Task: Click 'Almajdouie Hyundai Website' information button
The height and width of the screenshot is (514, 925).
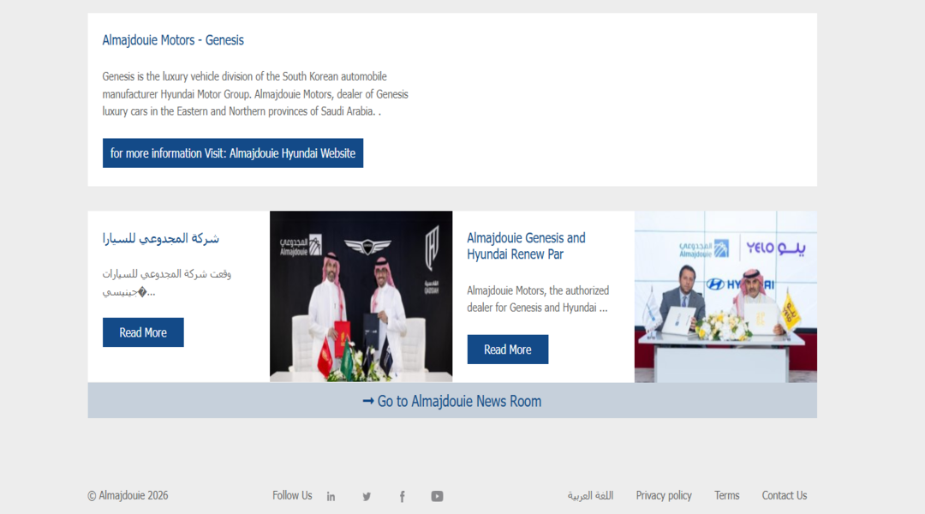Action: [x=233, y=153]
